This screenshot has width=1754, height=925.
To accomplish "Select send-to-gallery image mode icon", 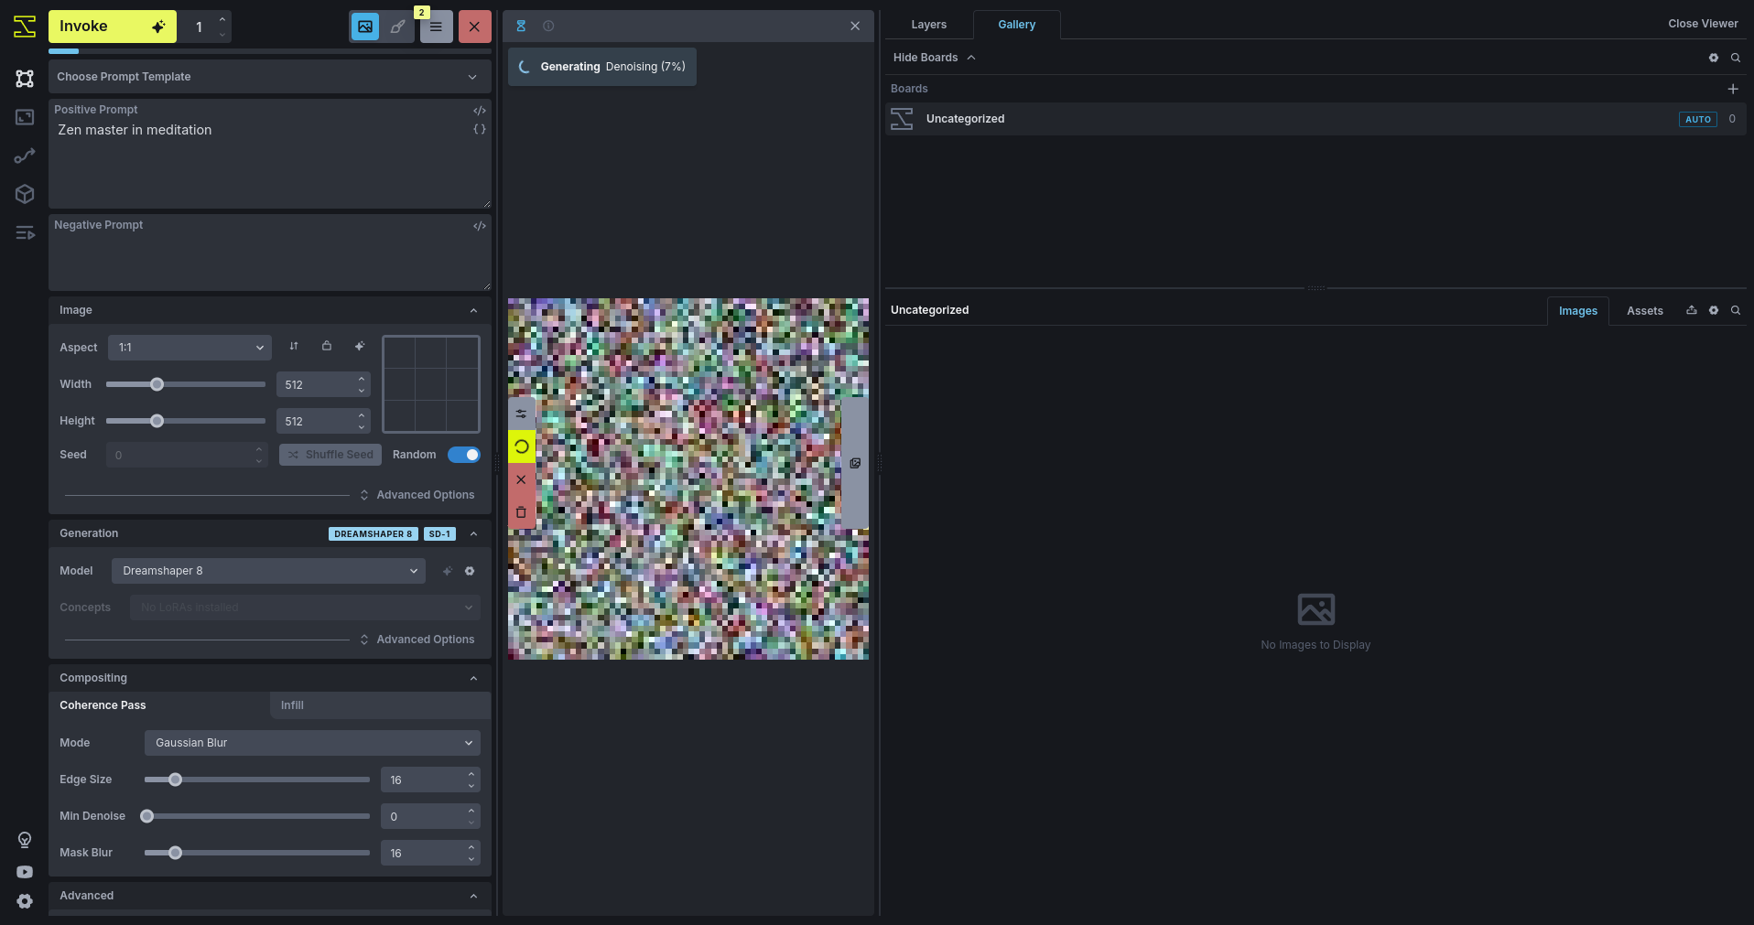I will [365, 27].
